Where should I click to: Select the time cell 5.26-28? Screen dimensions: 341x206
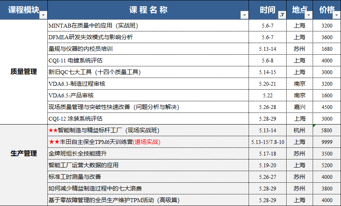pos(268,107)
